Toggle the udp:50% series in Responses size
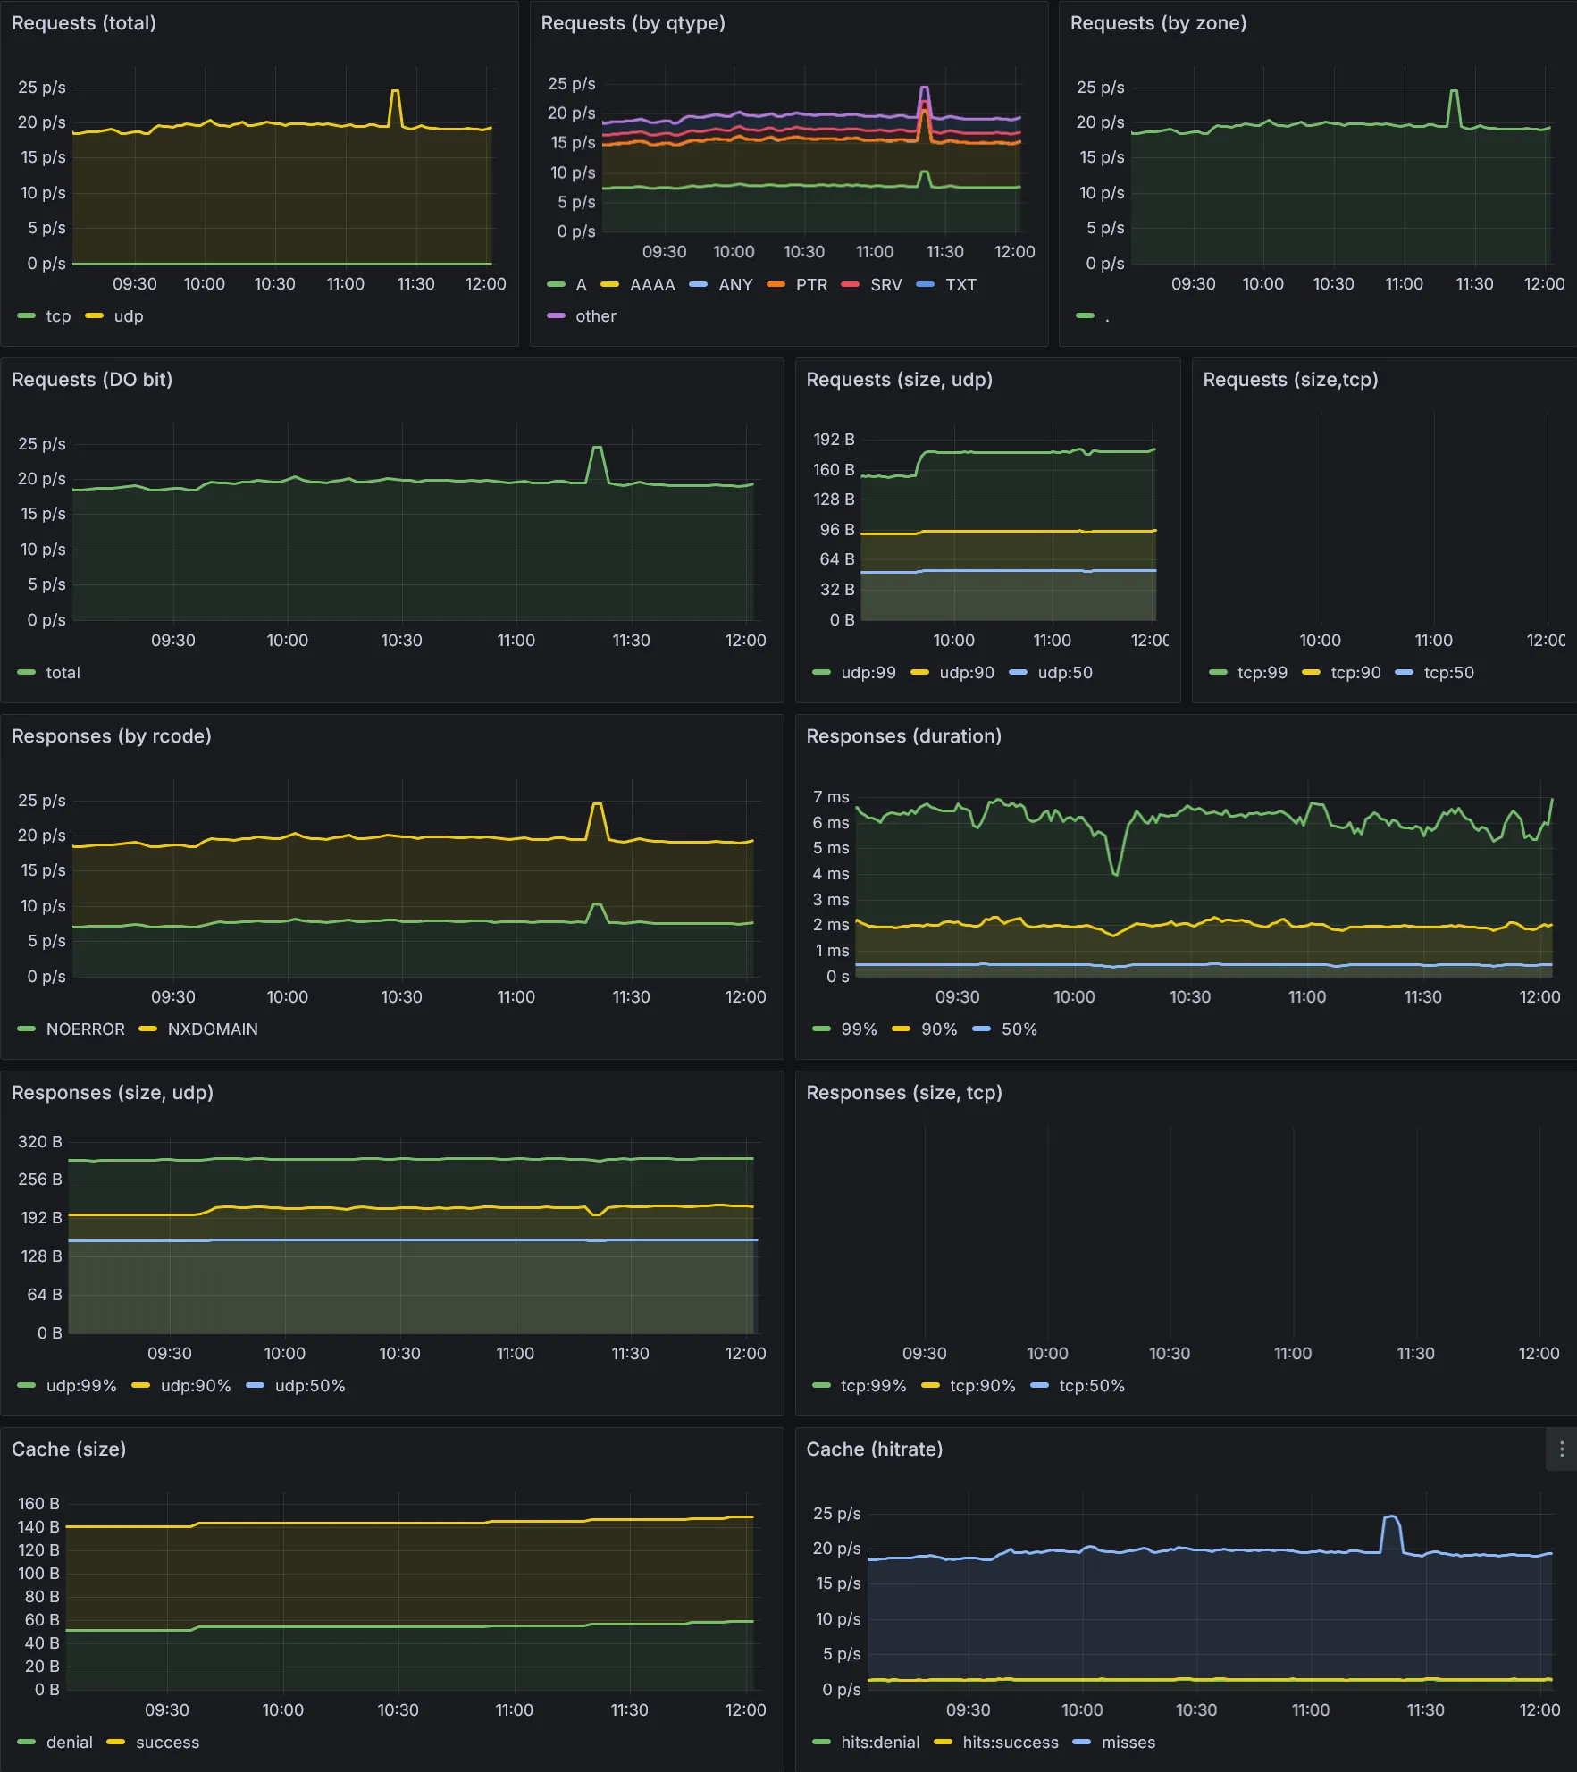 [x=309, y=1386]
